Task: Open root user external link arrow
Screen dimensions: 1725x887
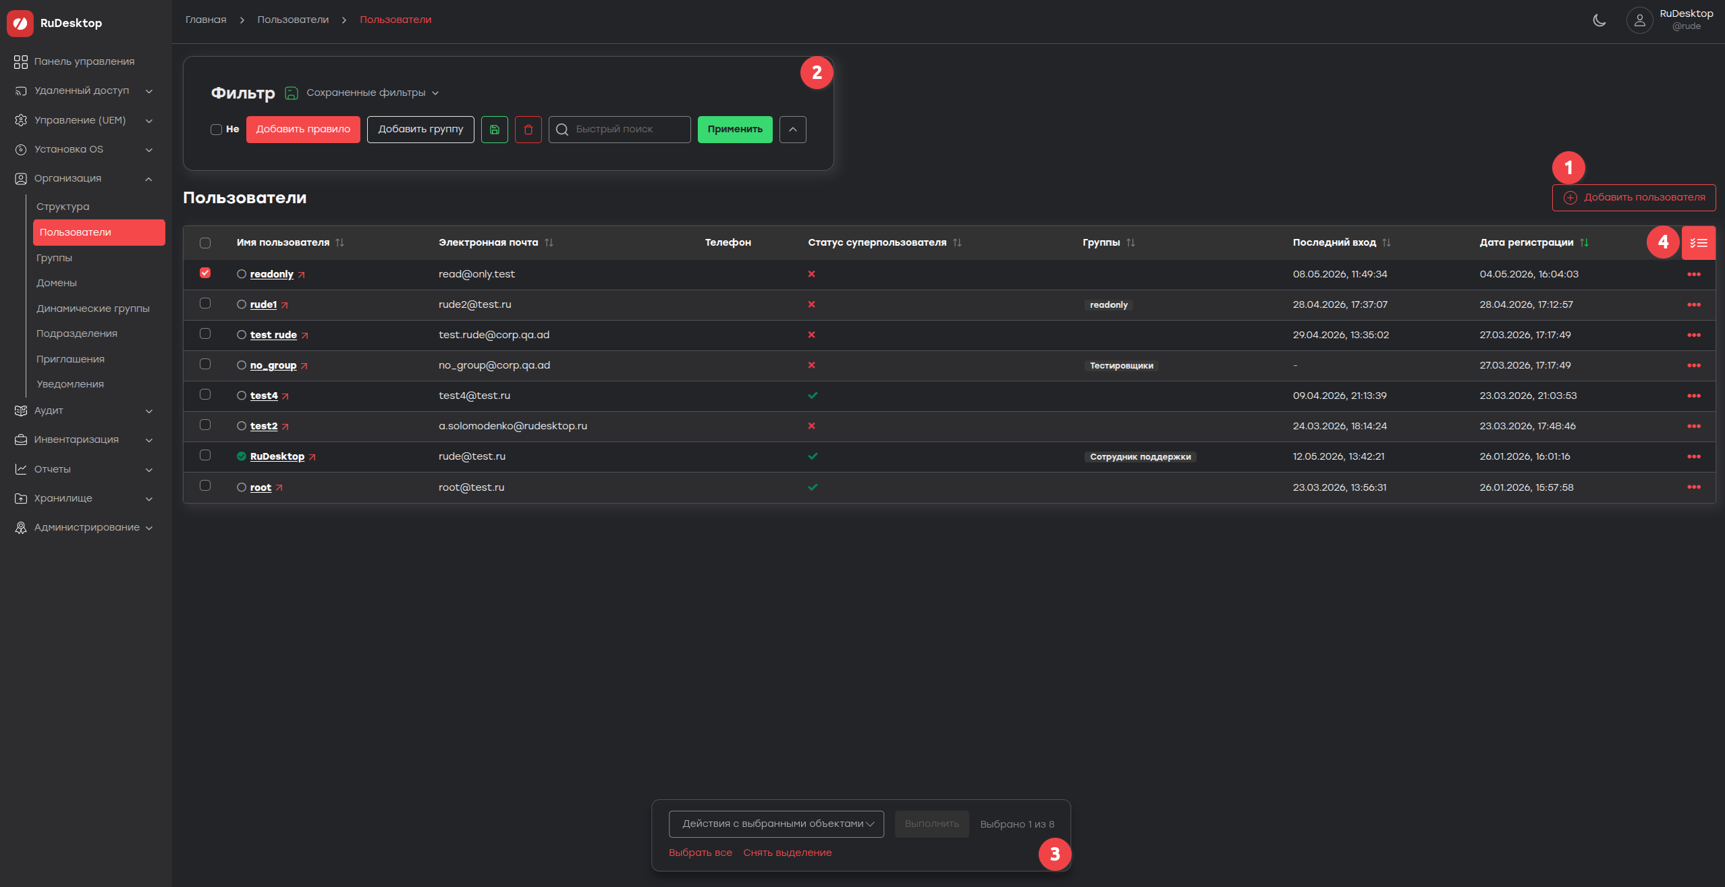Action: (279, 488)
